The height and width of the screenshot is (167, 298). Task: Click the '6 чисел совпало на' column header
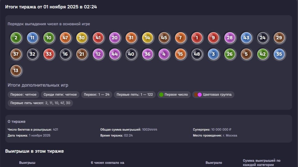(x=107, y=163)
